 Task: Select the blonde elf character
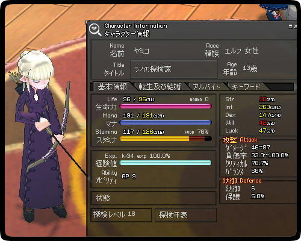point(40,134)
